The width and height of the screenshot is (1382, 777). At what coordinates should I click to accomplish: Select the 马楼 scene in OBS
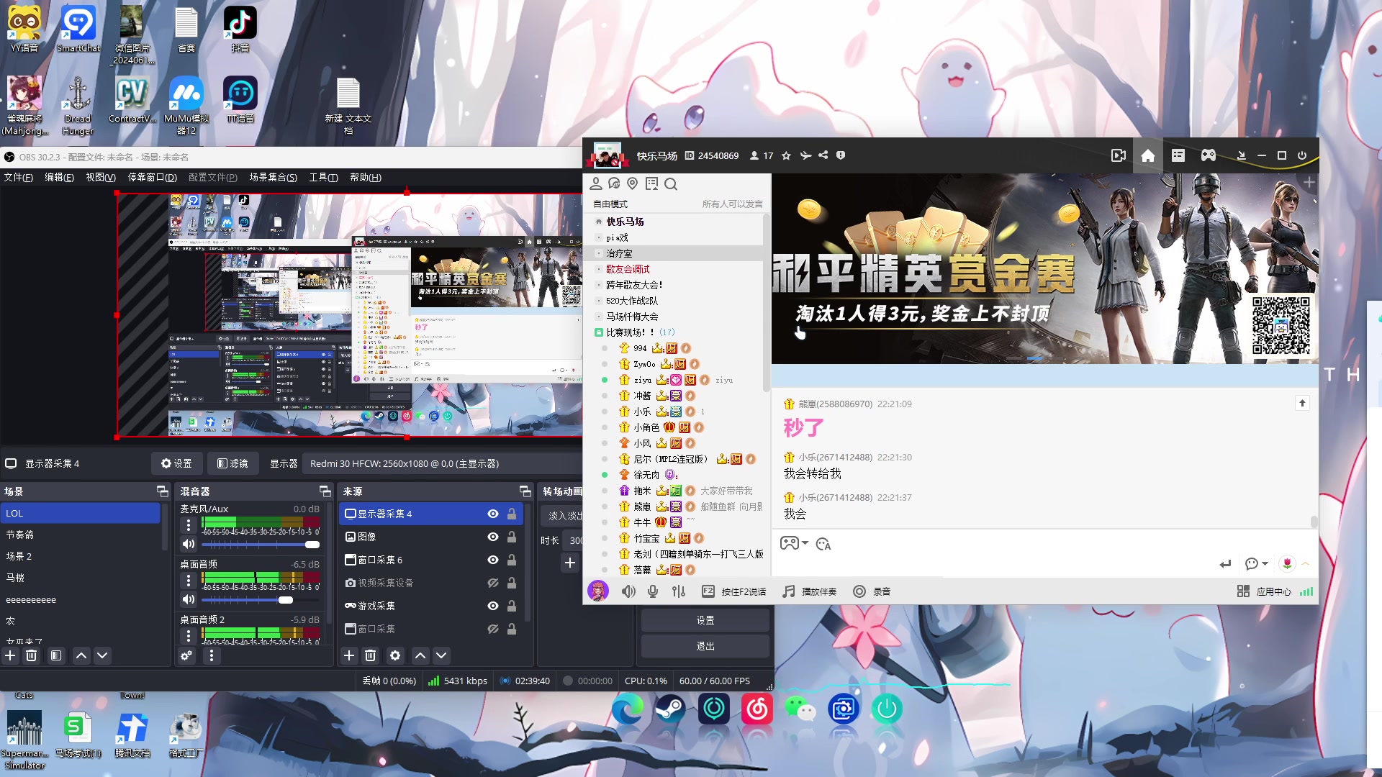[x=81, y=578]
